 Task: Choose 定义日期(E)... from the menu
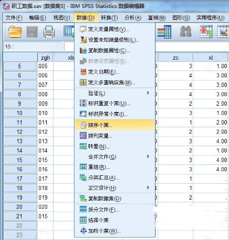[114, 72]
